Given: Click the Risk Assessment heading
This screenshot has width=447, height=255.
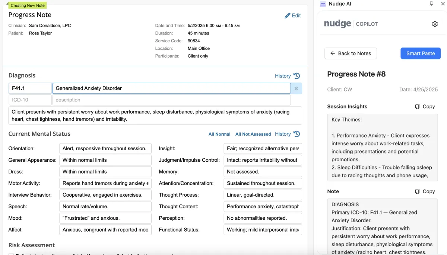Looking at the screenshot, I should point(32,245).
